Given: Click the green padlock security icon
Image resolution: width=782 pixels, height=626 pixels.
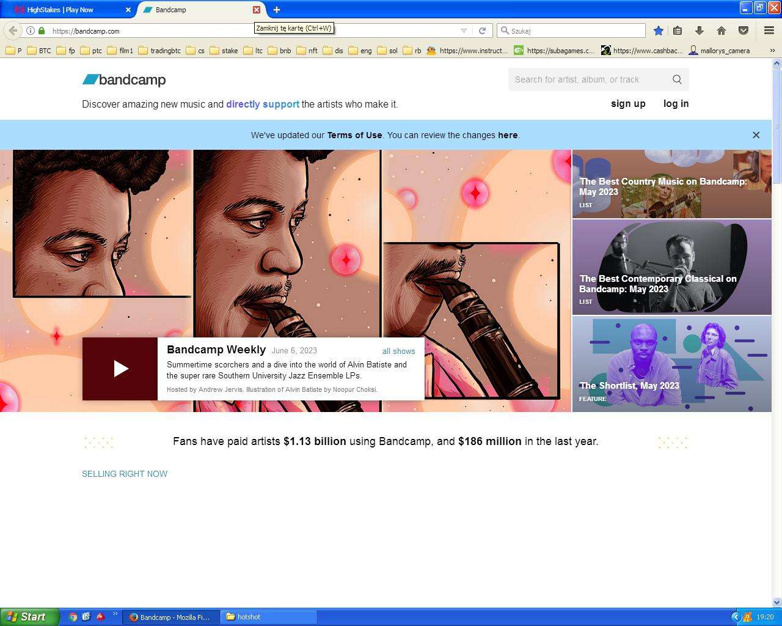Looking at the screenshot, I should [x=42, y=31].
